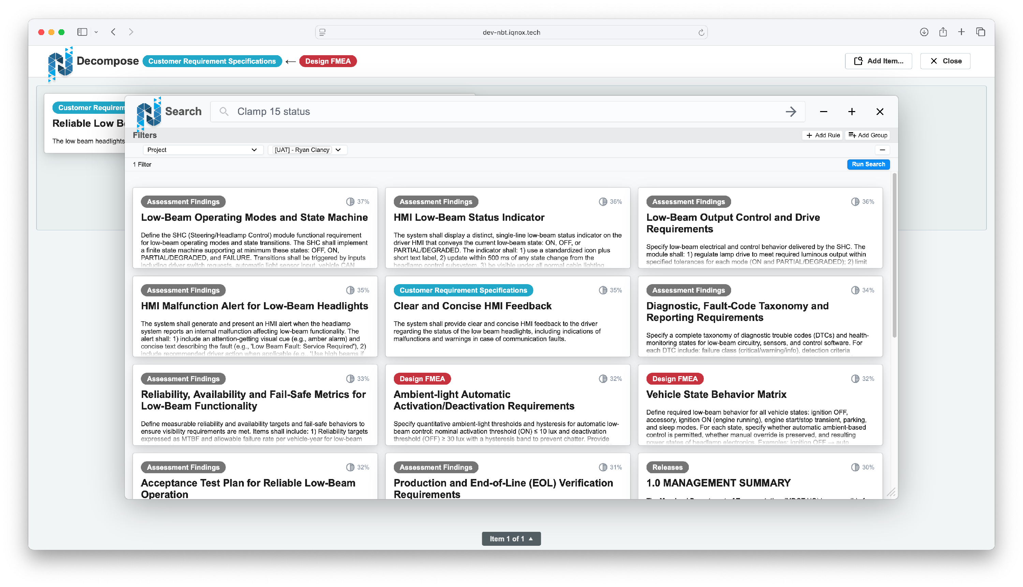1023x587 pixels.
Task: Show Safari tab overview icon
Action: pyautogui.click(x=980, y=32)
